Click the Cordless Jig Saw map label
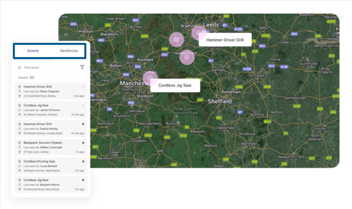The width and height of the screenshot is (352, 209). pyautogui.click(x=175, y=85)
